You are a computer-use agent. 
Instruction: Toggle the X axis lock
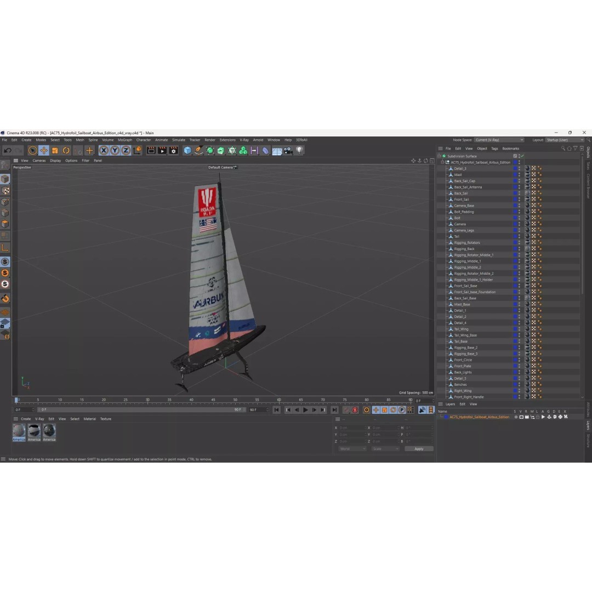104,150
